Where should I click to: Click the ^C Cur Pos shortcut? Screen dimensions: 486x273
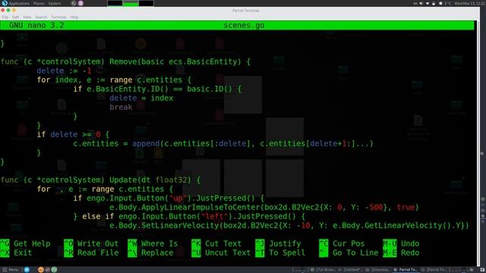coord(342,243)
